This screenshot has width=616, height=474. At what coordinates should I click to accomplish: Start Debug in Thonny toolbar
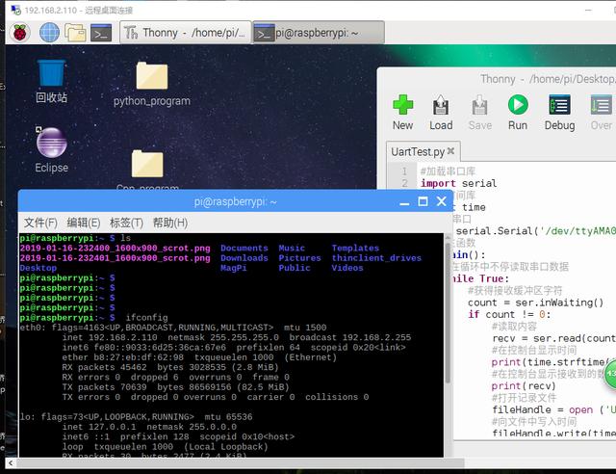(x=559, y=113)
